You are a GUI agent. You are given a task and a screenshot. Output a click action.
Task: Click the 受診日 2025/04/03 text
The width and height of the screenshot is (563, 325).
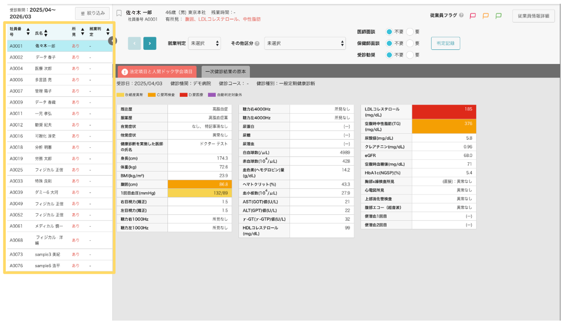139,84
